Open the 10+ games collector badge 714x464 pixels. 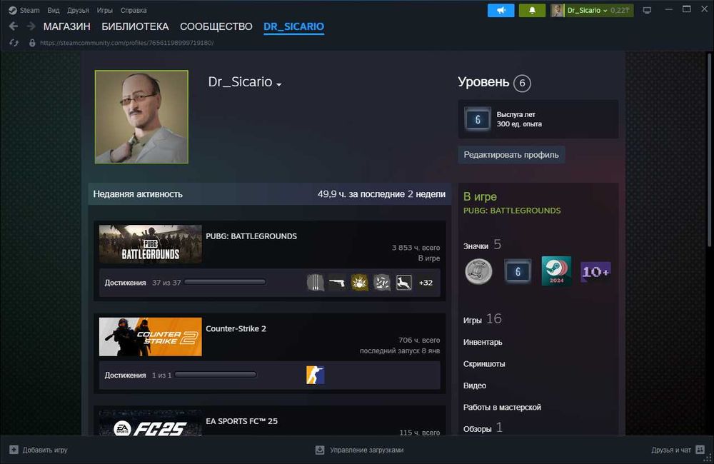[595, 271]
